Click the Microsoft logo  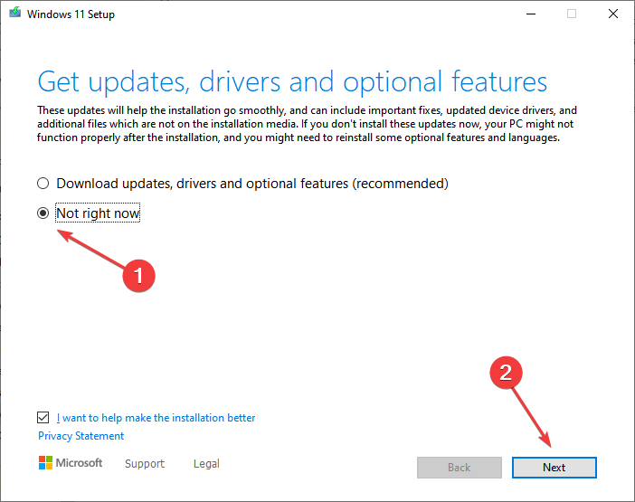[71, 463]
